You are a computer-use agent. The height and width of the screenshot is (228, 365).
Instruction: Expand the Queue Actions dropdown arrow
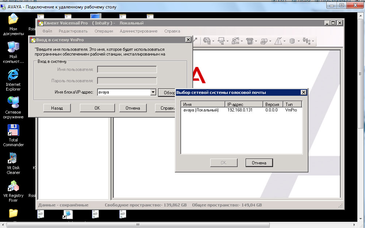313,41
